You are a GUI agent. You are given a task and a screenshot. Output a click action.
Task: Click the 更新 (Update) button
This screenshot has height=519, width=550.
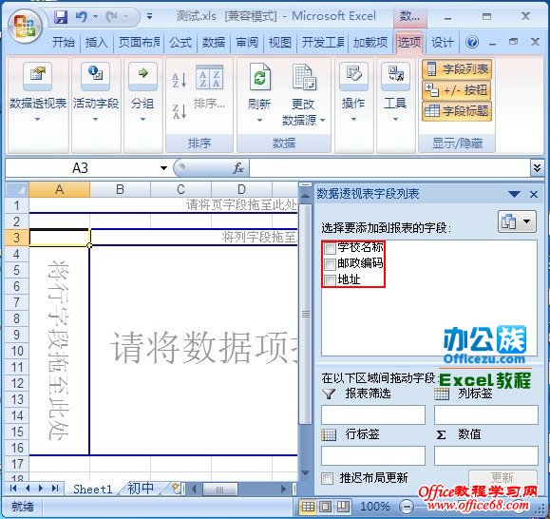tap(503, 477)
